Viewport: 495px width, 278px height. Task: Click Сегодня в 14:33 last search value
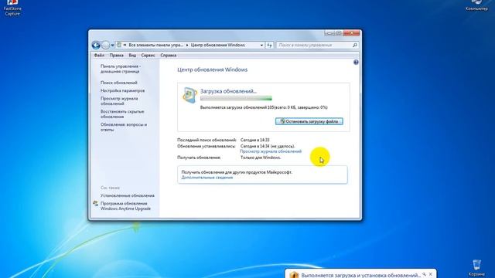254,140
